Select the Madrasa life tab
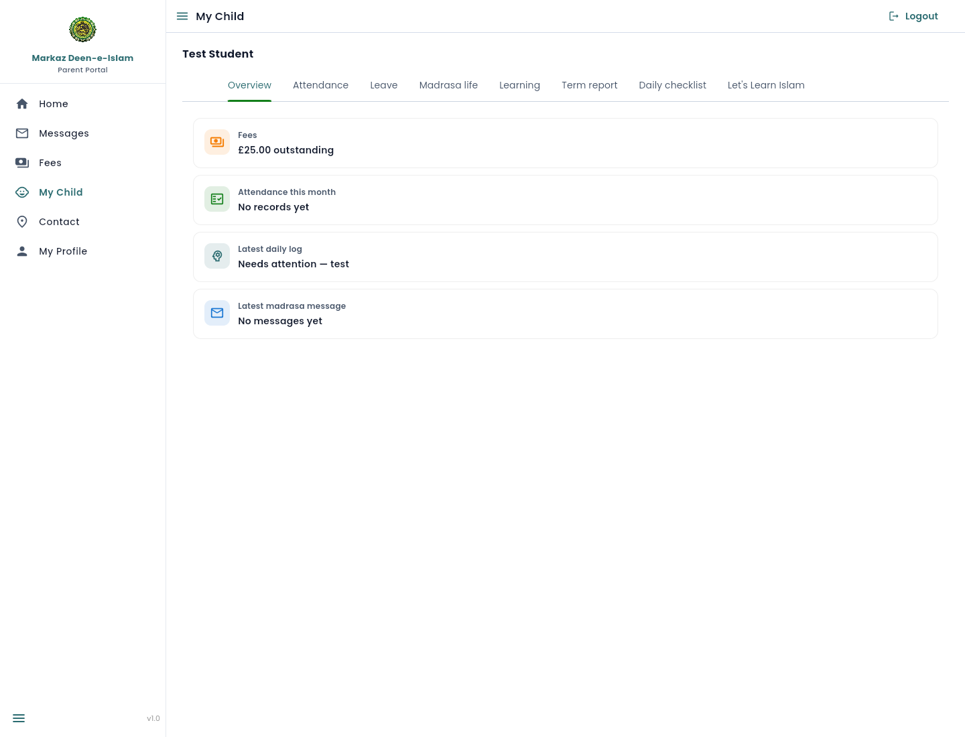Viewport: 965px width, 737px height. [x=448, y=85]
